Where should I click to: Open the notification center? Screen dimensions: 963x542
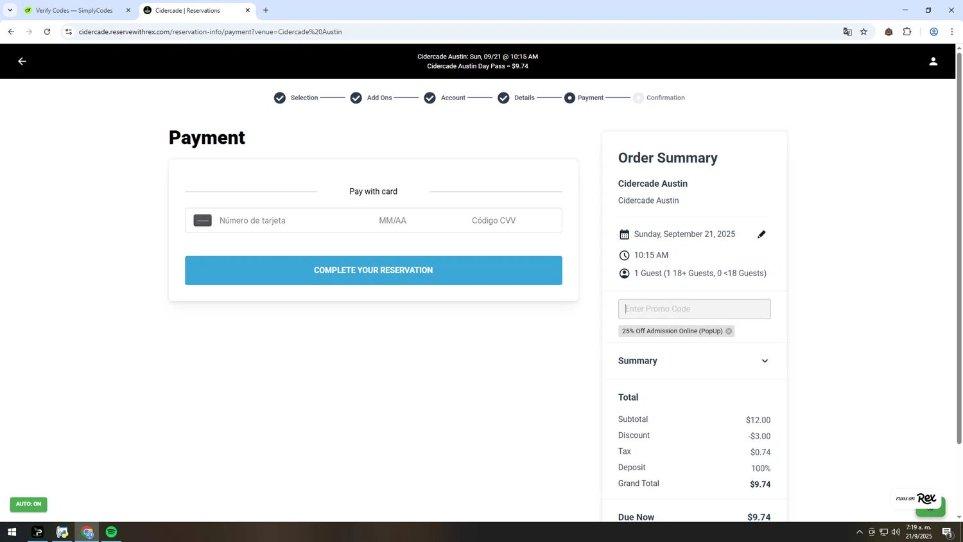point(947,532)
